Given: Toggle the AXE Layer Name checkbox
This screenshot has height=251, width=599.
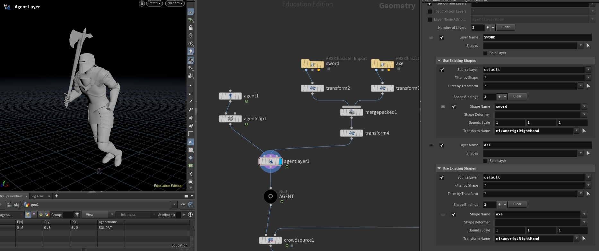Looking at the screenshot, I should 442,145.
